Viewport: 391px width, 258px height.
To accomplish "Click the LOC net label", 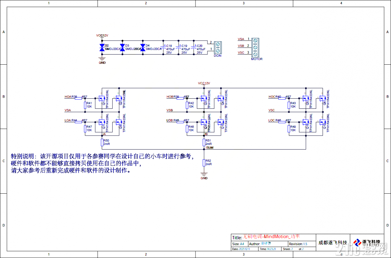I will click(272, 120).
